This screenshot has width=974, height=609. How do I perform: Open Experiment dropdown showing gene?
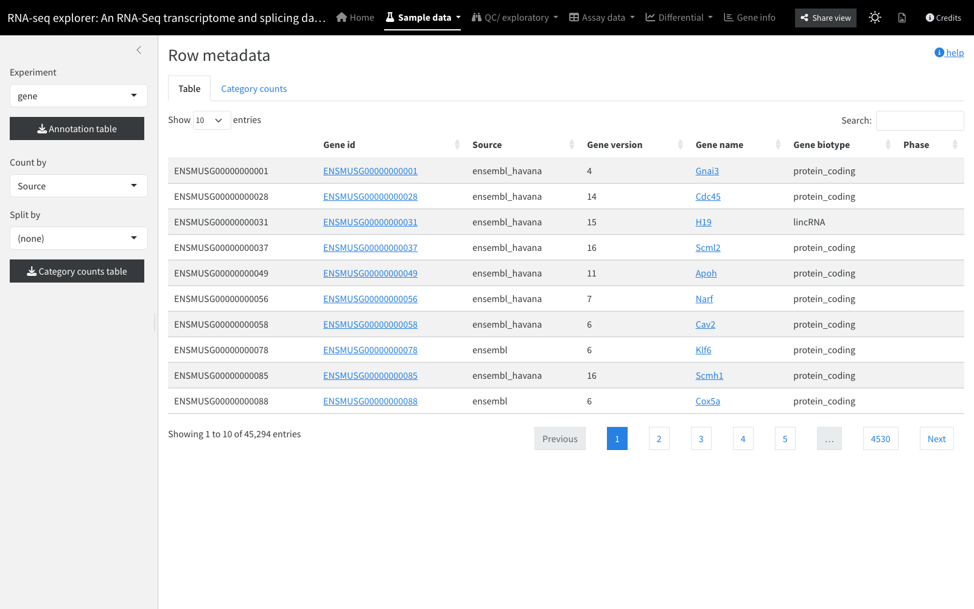click(x=79, y=96)
